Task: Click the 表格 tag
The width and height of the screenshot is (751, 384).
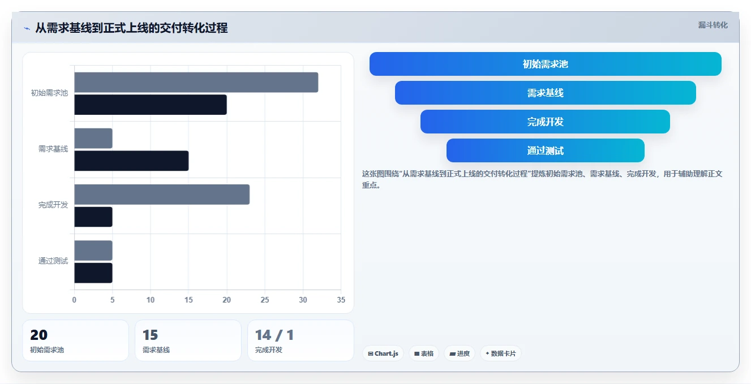Action: (424, 353)
